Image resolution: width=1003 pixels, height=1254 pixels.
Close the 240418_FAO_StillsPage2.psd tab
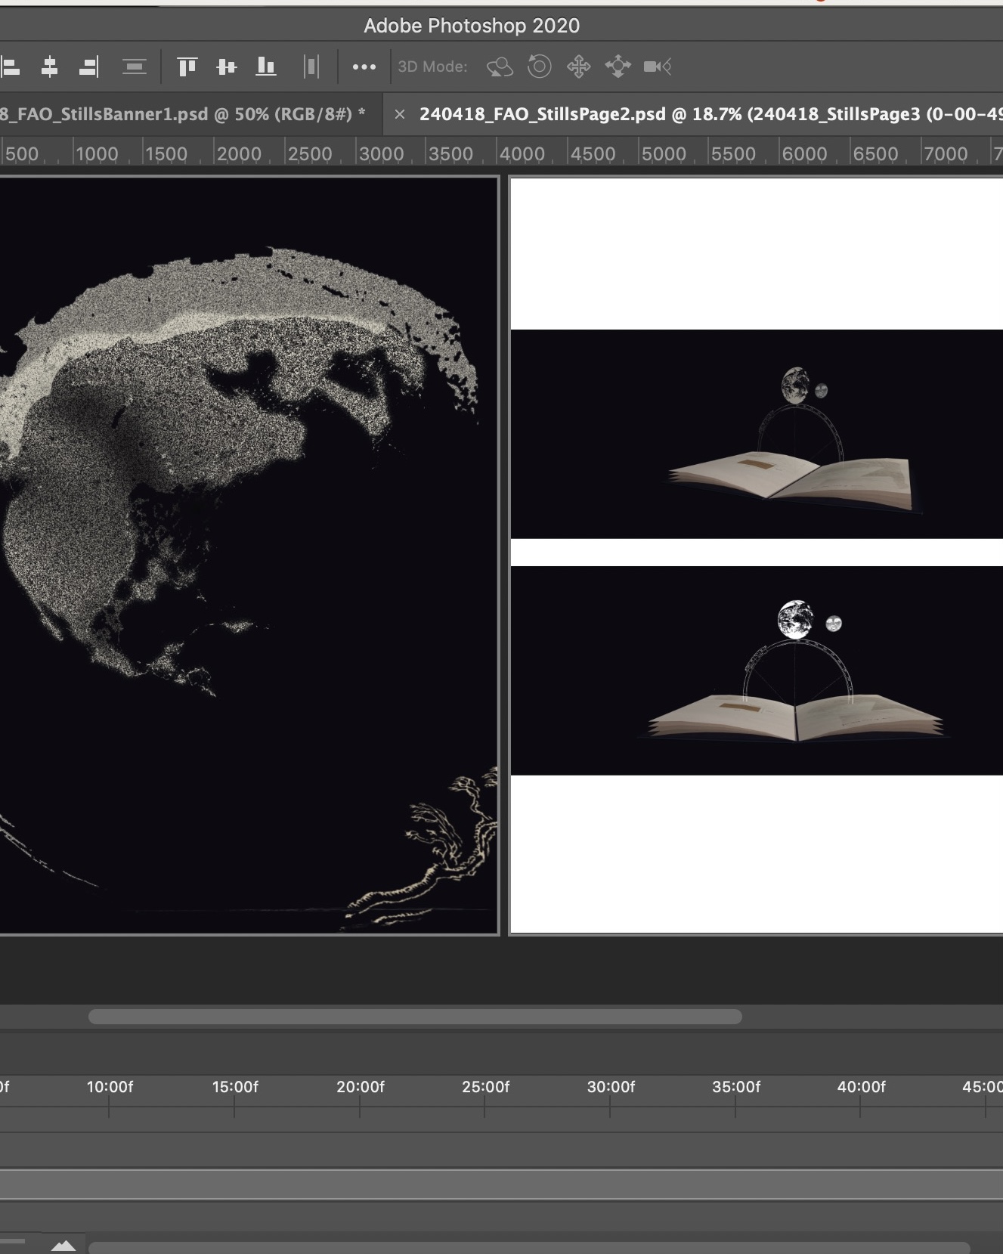pyautogui.click(x=400, y=114)
